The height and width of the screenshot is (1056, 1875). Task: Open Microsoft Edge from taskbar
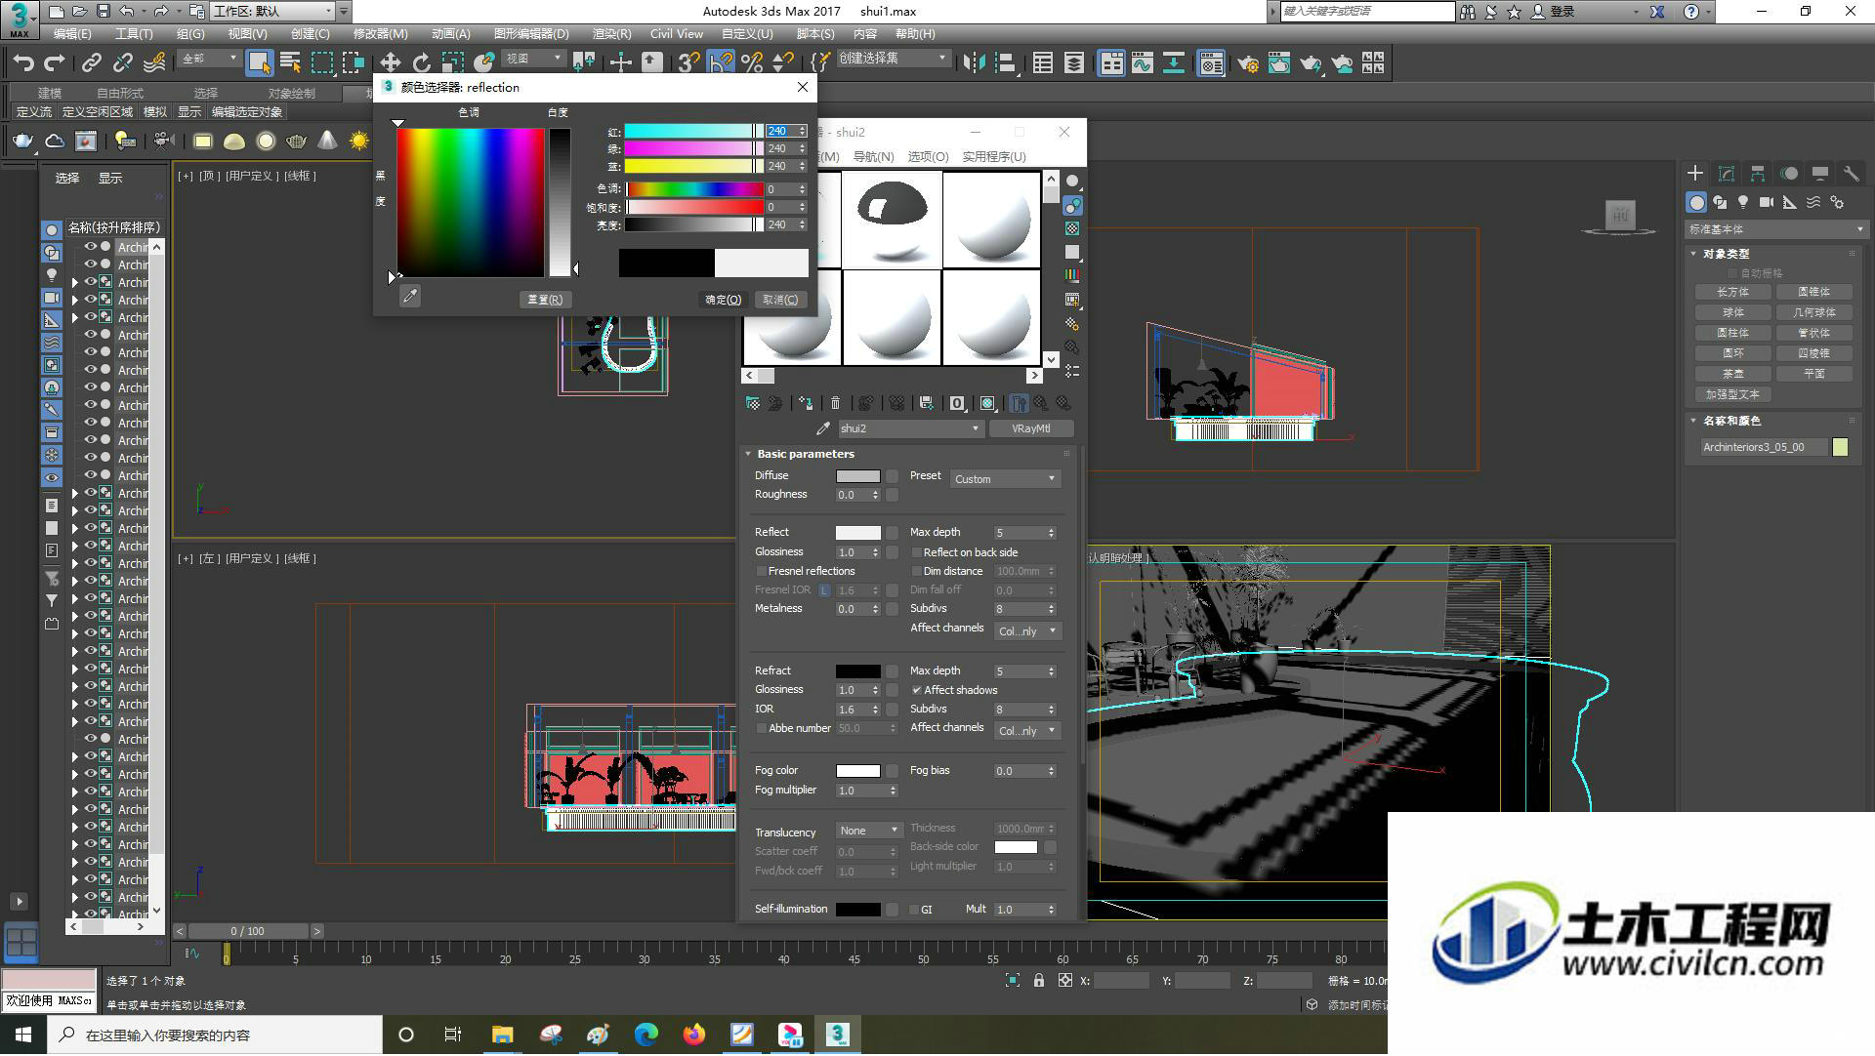pos(646,1035)
